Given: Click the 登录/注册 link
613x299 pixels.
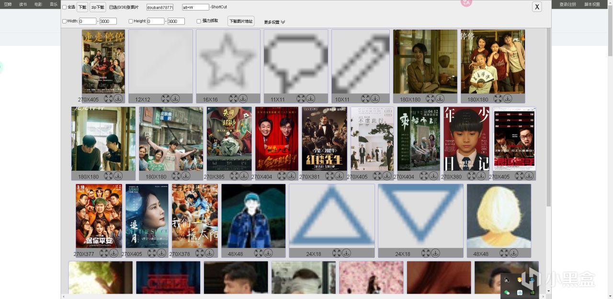Looking at the screenshot, I should coord(568,4).
